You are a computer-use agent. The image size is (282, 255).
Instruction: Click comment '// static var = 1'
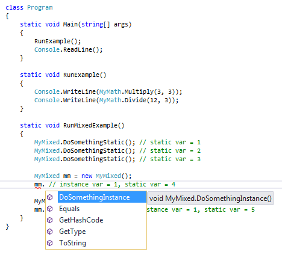coord(170,143)
